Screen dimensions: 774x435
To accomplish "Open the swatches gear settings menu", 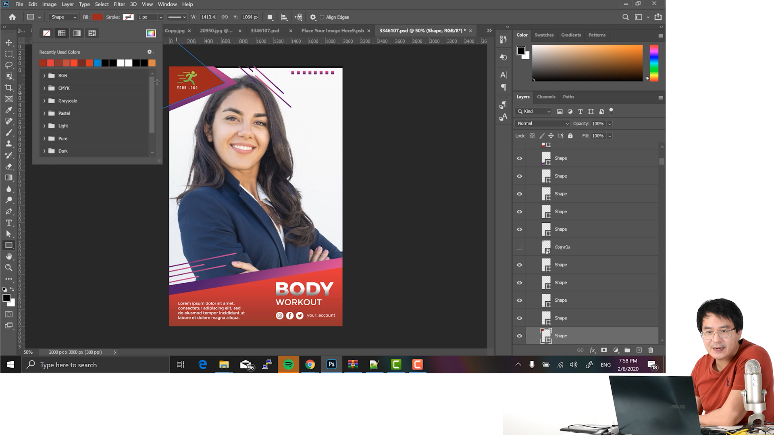I will [x=150, y=52].
